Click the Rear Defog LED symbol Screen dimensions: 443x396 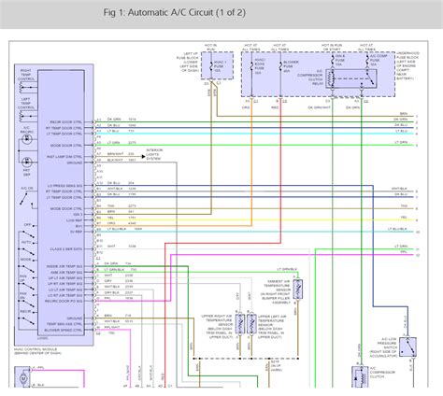pyautogui.click(x=26, y=162)
